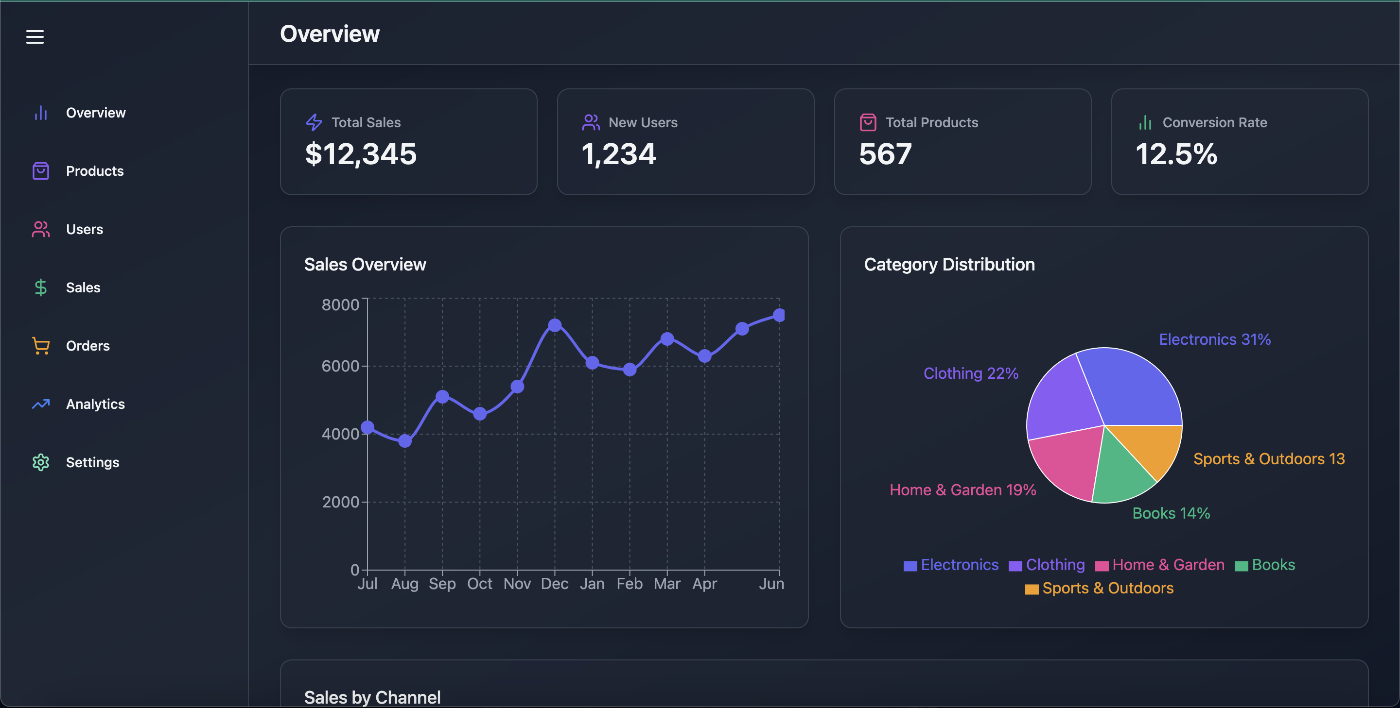This screenshot has height=708, width=1400.
Task: Click the Electronics legend color swatch
Action: [x=910, y=566]
